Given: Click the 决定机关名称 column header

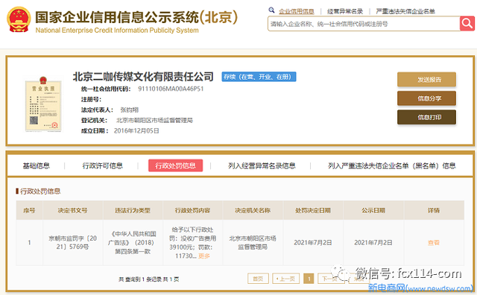Looking at the screenshot, I should [253, 211].
